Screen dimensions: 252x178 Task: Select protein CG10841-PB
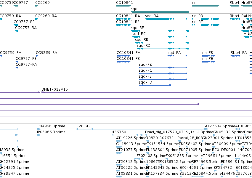[x=128, y=59]
